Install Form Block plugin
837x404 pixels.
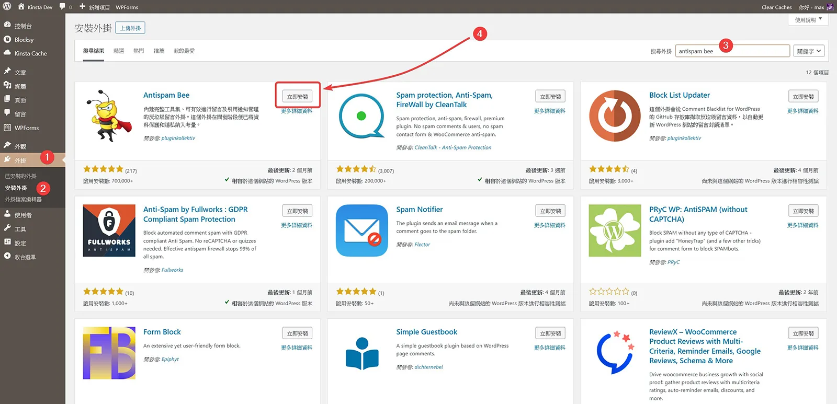coord(297,333)
